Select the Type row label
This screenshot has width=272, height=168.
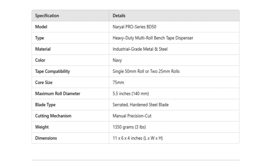tap(40, 38)
